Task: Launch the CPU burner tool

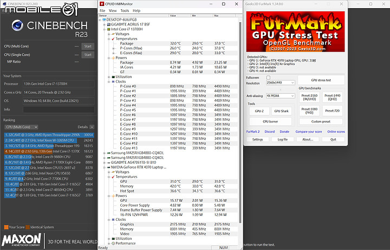Action: pyautogui.click(x=270, y=121)
